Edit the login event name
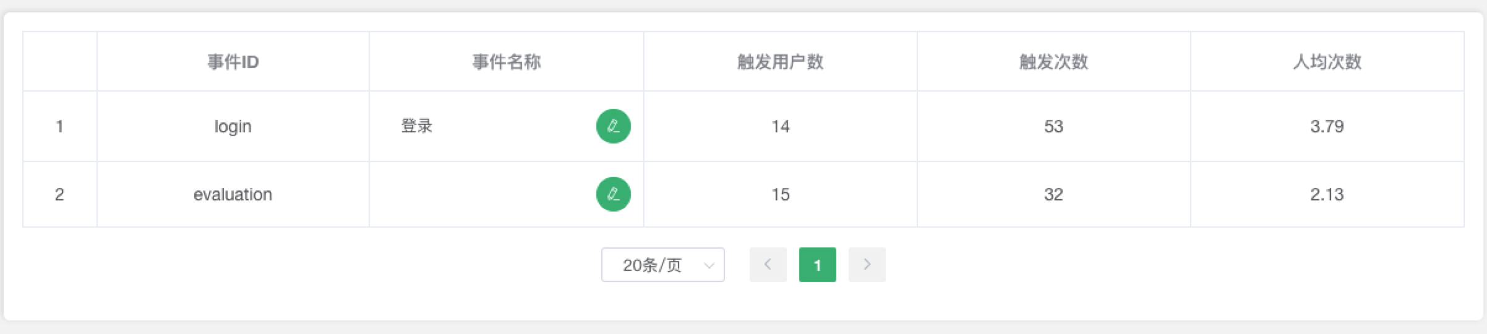Image resolution: width=1487 pixels, height=334 pixels. (613, 126)
